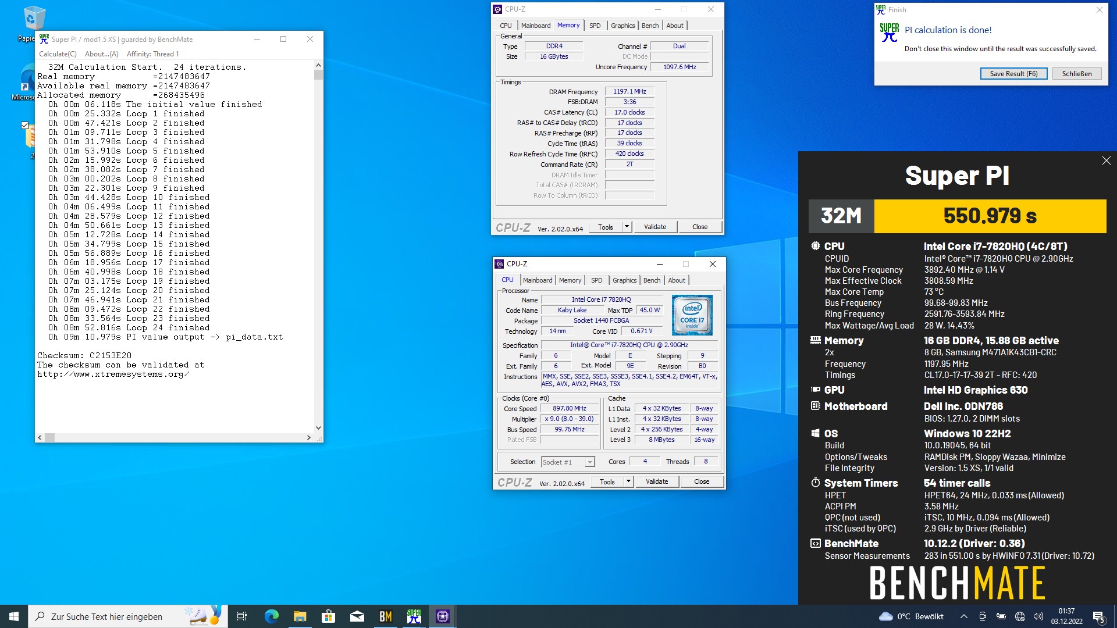Open File Explorer from taskbar
Image resolution: width=1117 pixels, height=628 pixels.
click(x=300, y=616)
